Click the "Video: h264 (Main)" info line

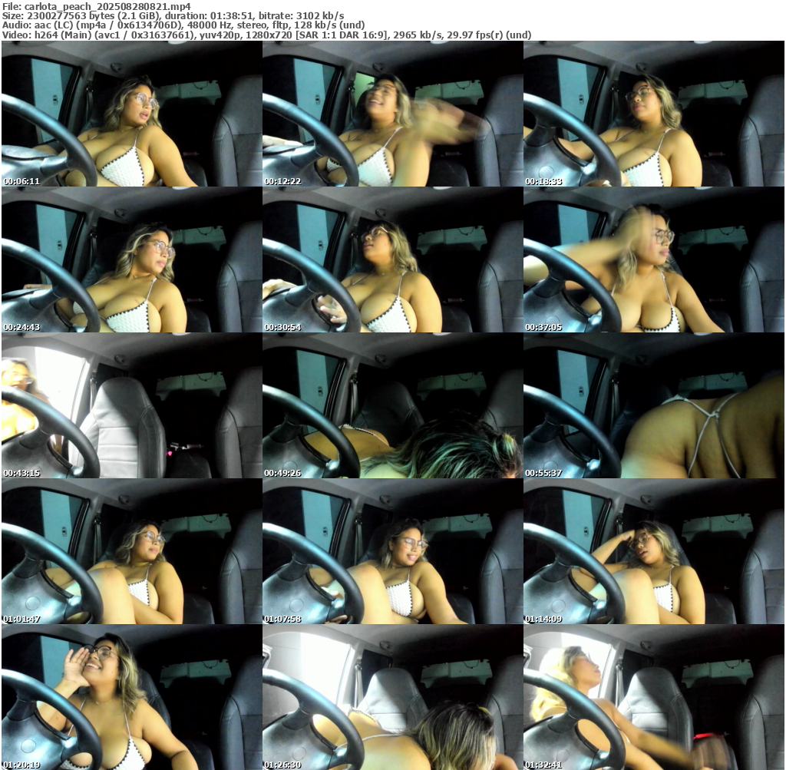click(266, 35)
